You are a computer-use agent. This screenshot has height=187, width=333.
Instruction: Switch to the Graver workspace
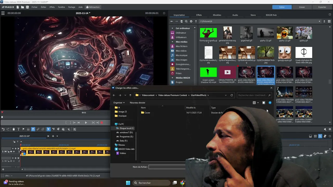point(302,7)
